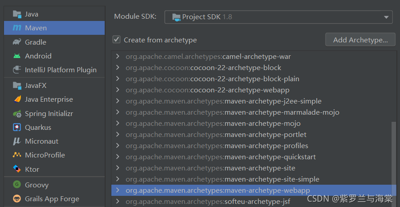Choose Android project type label

tap(38, 56)
